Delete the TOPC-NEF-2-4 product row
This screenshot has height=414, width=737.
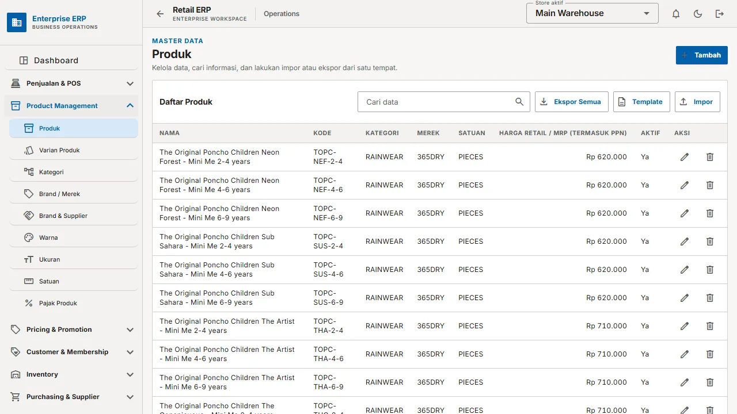click(710, 157)
